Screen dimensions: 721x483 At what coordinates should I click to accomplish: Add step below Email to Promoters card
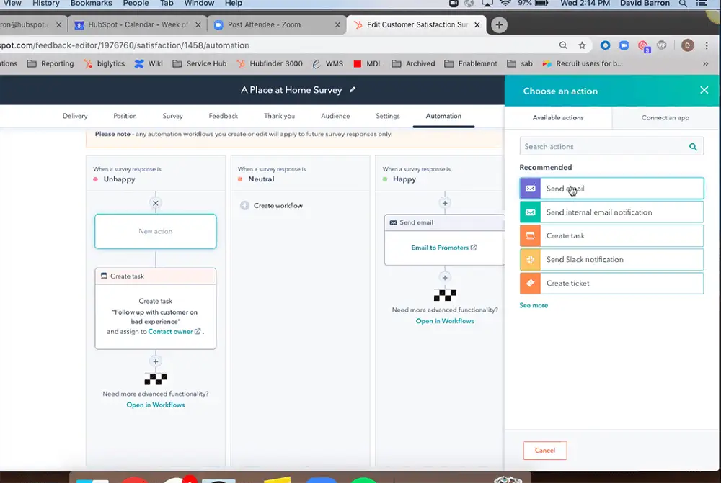445,278
